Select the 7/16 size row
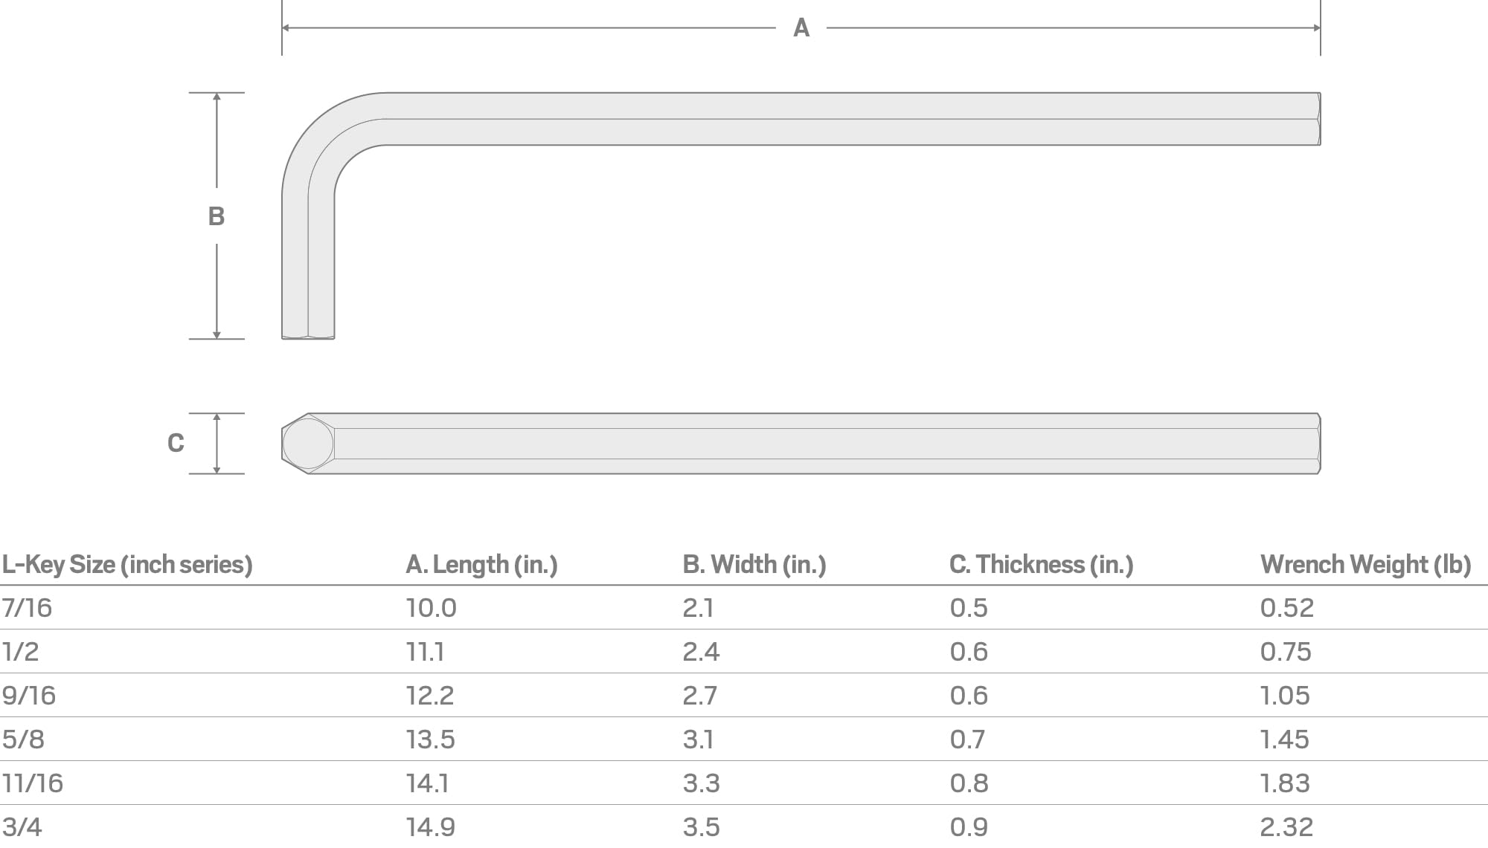The height and width of the screenshot is (848, 1488). [744, 608]
